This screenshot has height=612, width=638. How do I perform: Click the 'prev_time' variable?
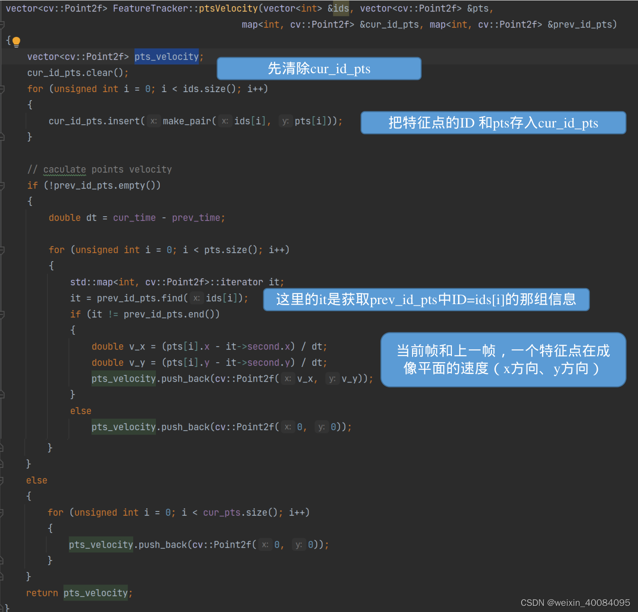[196, 218]
